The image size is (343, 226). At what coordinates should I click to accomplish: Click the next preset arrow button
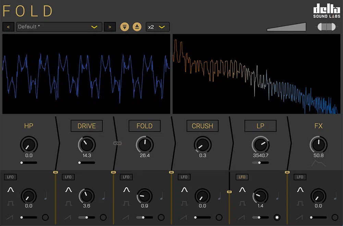(110, 26)
